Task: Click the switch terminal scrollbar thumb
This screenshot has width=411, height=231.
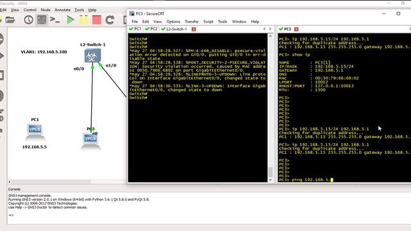Action: click(x=270, y=172)
